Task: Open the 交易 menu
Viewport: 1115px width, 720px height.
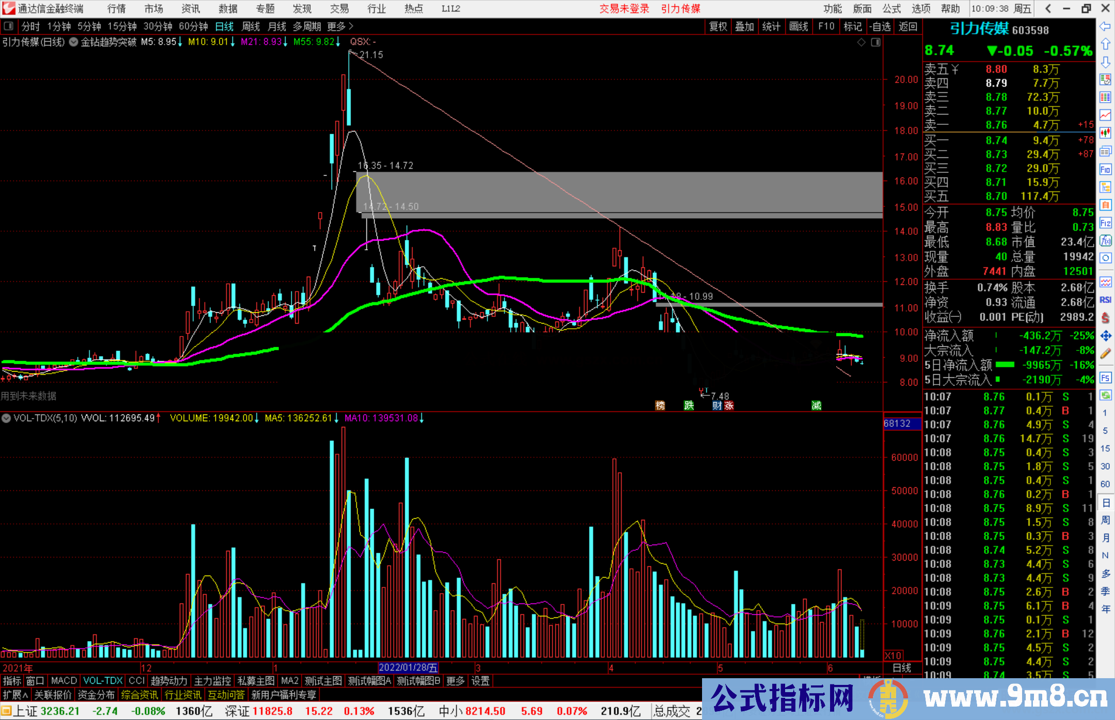Action: point(339,9)
